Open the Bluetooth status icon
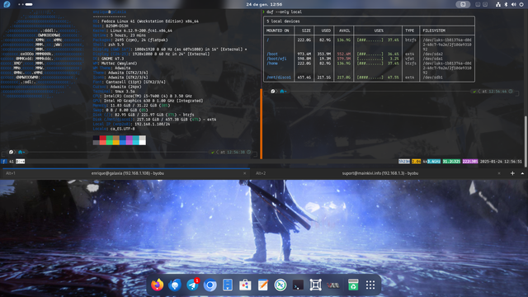Screen dimensions: 528x297 (506, 4)
